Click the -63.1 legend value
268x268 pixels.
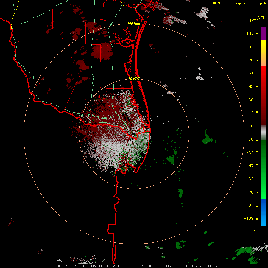[252, 179]
